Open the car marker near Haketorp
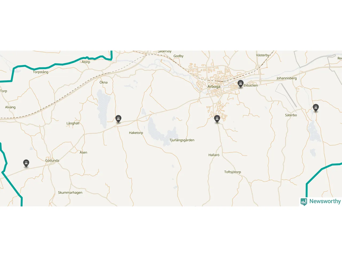This screenshot has height=257, width=342. [118, 119]
